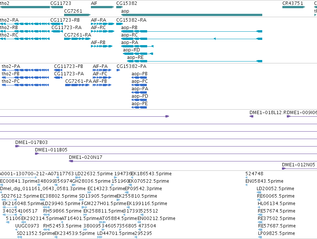Select transcript tho2-RC
The image size is (317, 239).
pyautogui.click(x=25, y=39)
